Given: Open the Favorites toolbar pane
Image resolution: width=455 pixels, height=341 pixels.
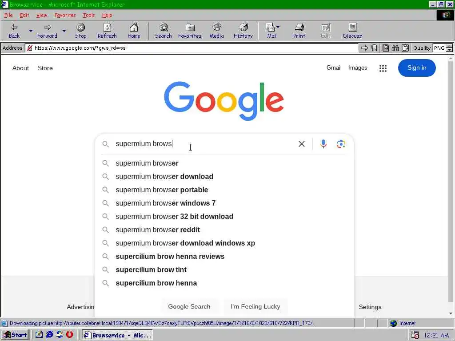Looking at the screenshot, I should point(190,31).
